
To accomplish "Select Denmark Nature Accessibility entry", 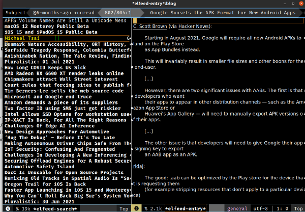I will click(68, 44).
